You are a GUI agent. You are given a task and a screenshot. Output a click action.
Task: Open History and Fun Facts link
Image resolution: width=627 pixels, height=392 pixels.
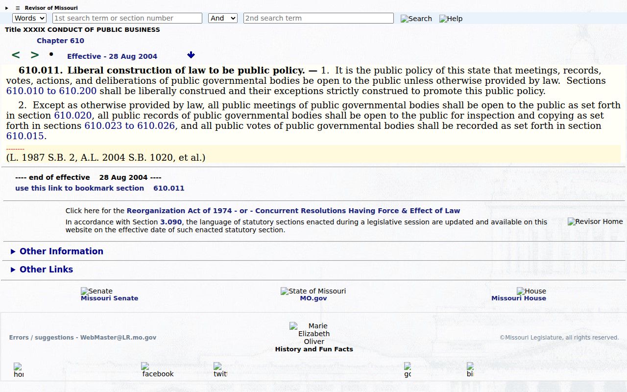coord(314,349)
